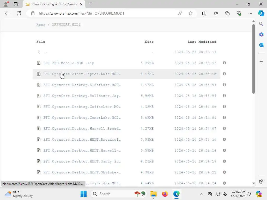Open EFI.Opencore.Desktop.Haswell.Broad file
The height and width of the screenshot is (200, 267).
(82, 129)
